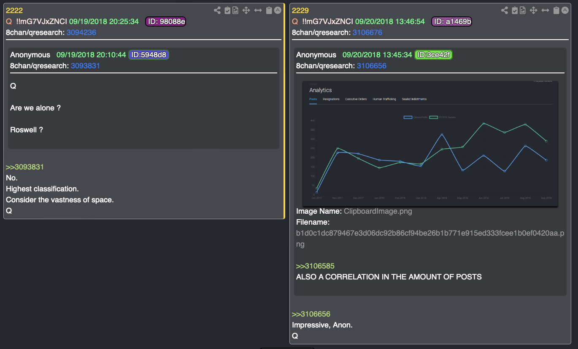Click the image file icon on post 2222
Image resolution: width=578 pixels, height=349 pixels.
(x=235, y=11)
